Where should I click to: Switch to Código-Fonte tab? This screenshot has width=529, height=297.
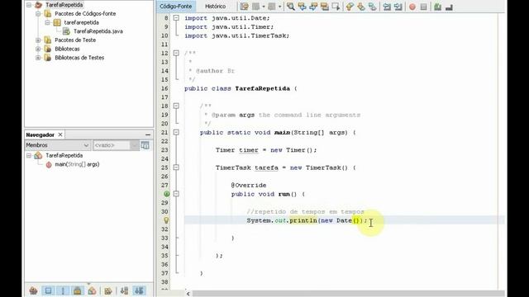tap(175, 6)
